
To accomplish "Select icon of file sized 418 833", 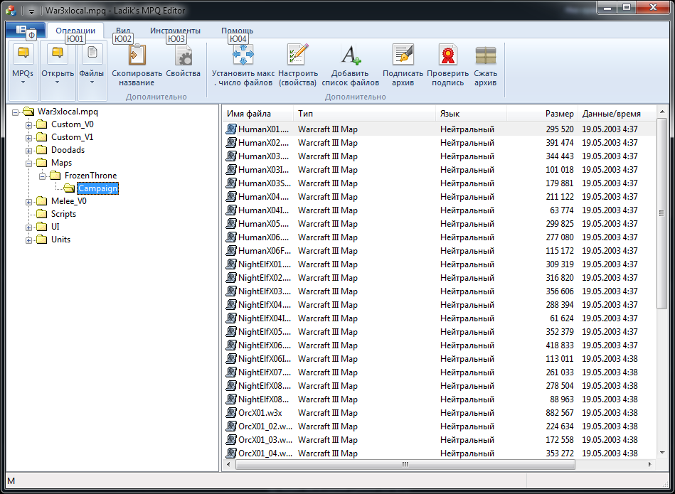I will (x=232, y=345).
